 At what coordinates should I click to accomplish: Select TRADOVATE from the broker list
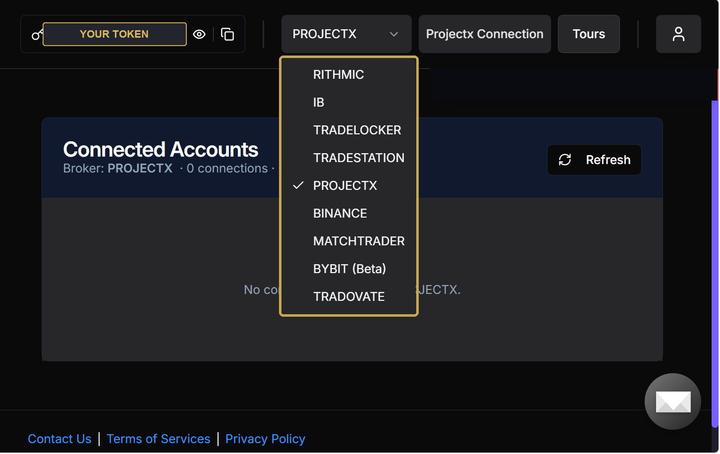349,296
